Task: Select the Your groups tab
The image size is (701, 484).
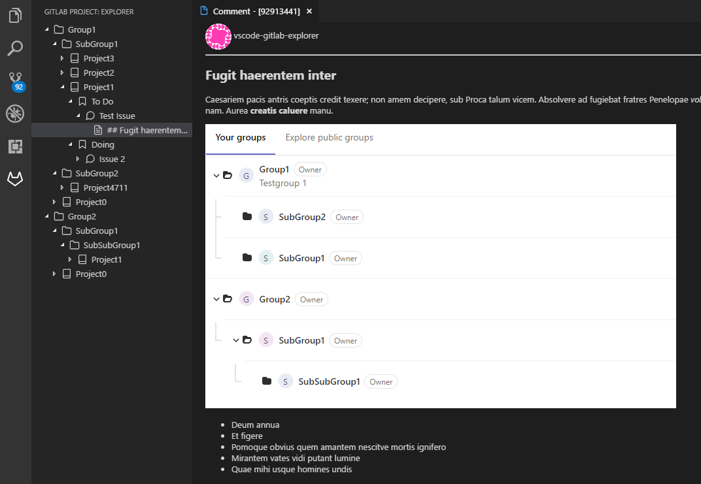Action: coord(240,137)
